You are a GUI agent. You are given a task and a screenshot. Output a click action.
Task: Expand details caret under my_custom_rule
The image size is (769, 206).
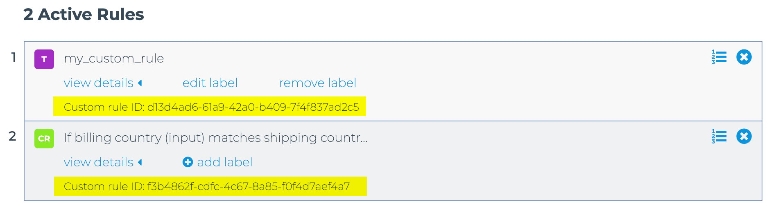(140, 83)
